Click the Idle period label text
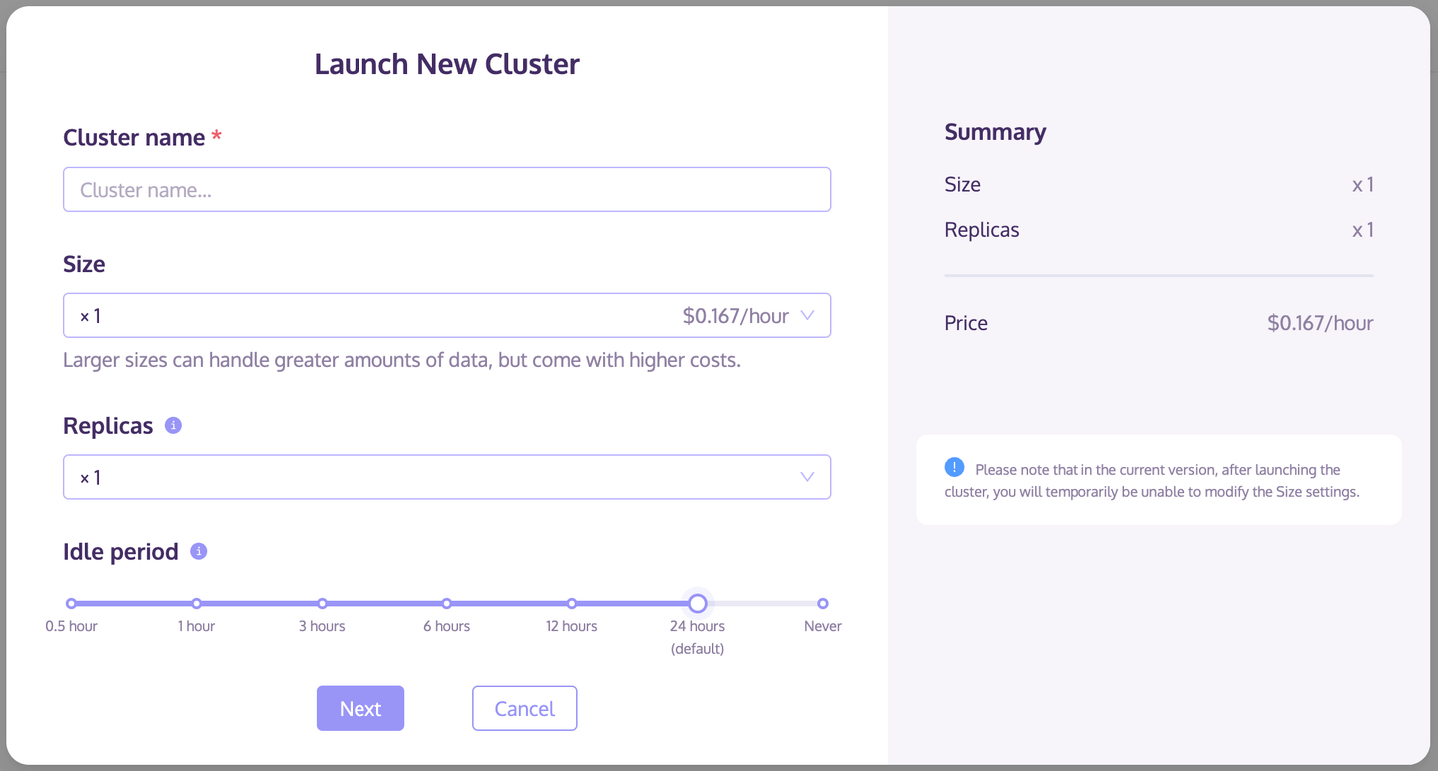The image size is (1438, 771). click(x=121, y=551)
